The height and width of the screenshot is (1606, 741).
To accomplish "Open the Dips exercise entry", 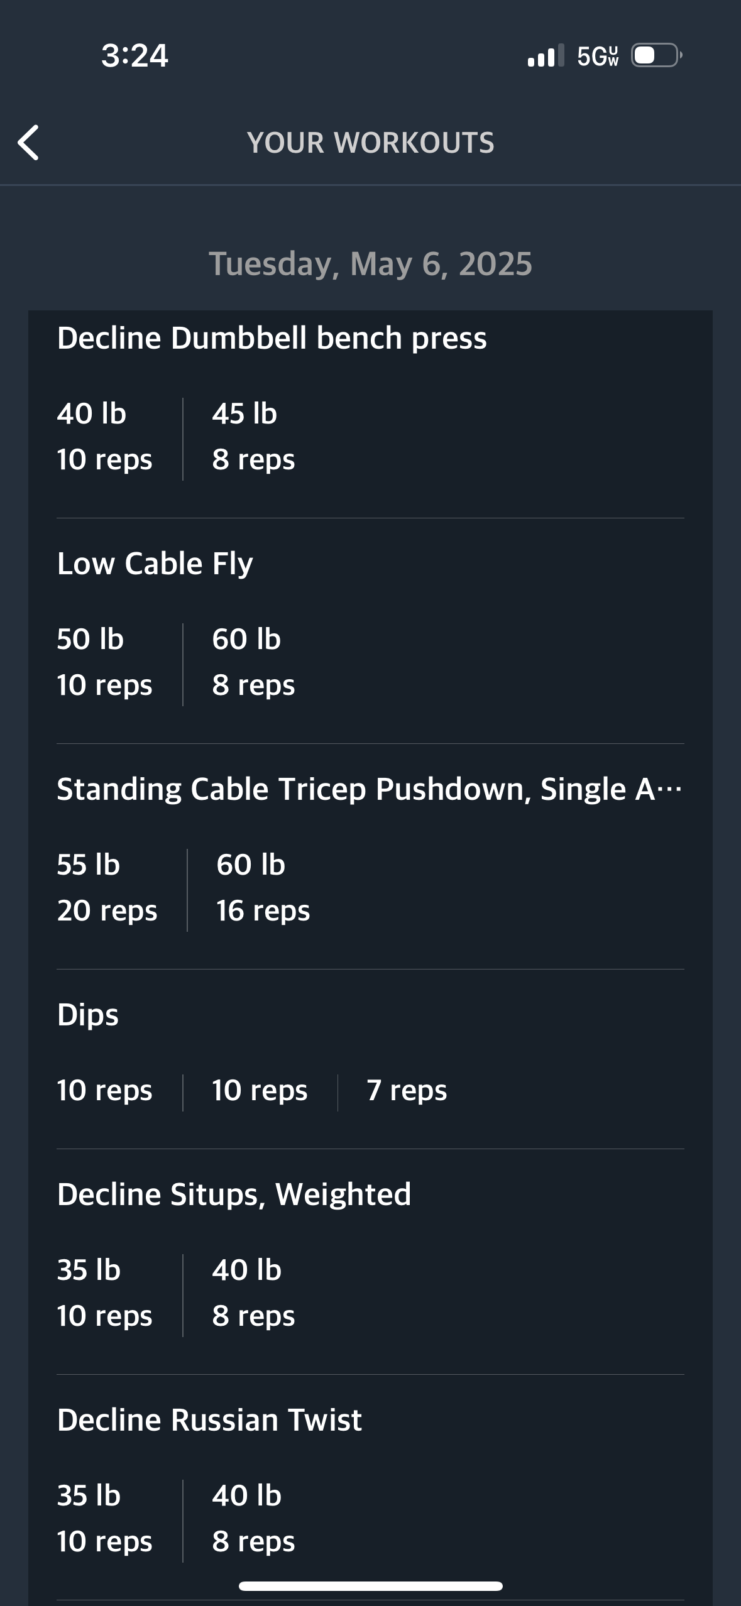I will pyautogui.click(x=87, y=1015).
